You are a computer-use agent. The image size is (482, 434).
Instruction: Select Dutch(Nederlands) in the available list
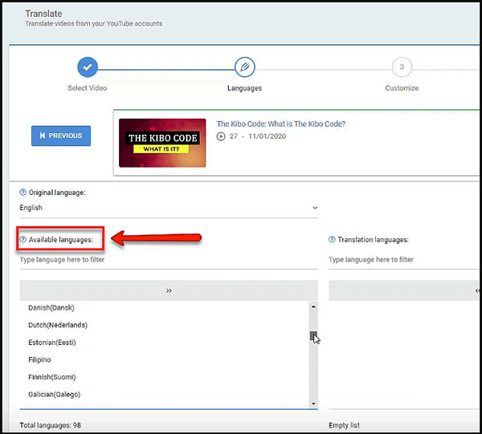click(58, 325)
